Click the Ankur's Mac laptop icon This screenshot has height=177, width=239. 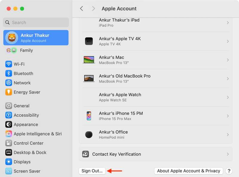pos(89,60)
